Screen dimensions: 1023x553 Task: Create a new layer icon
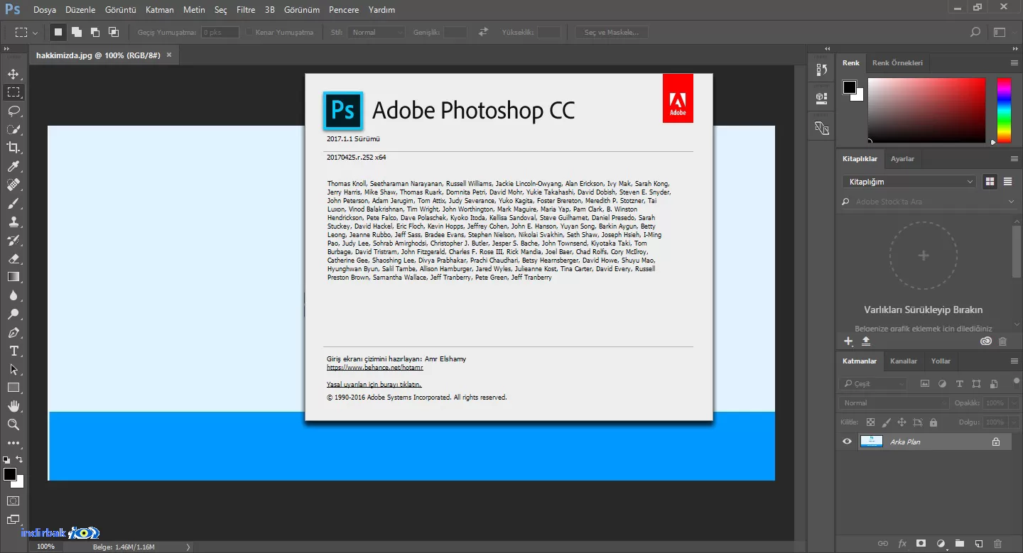978,544
